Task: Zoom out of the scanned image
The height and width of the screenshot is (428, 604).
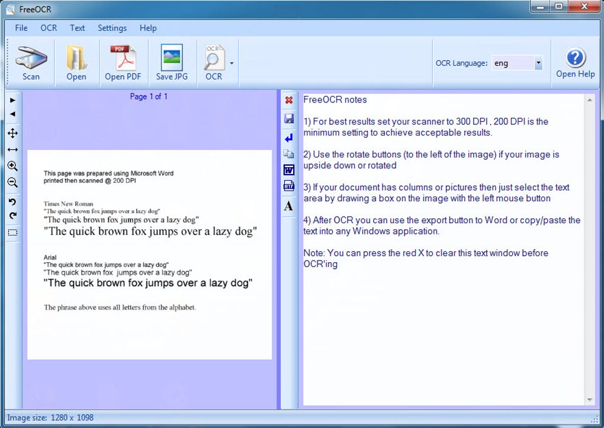Action: tap(12, 182)
